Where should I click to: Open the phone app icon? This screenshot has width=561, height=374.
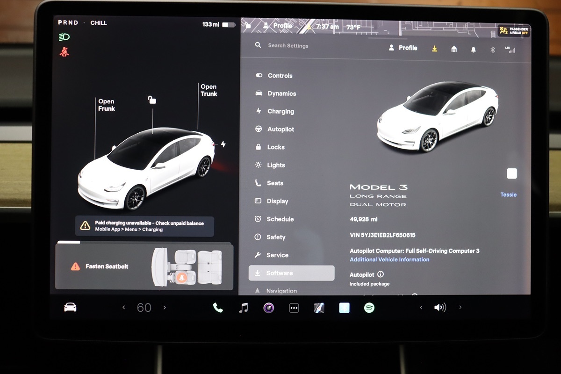coord(218,308)
